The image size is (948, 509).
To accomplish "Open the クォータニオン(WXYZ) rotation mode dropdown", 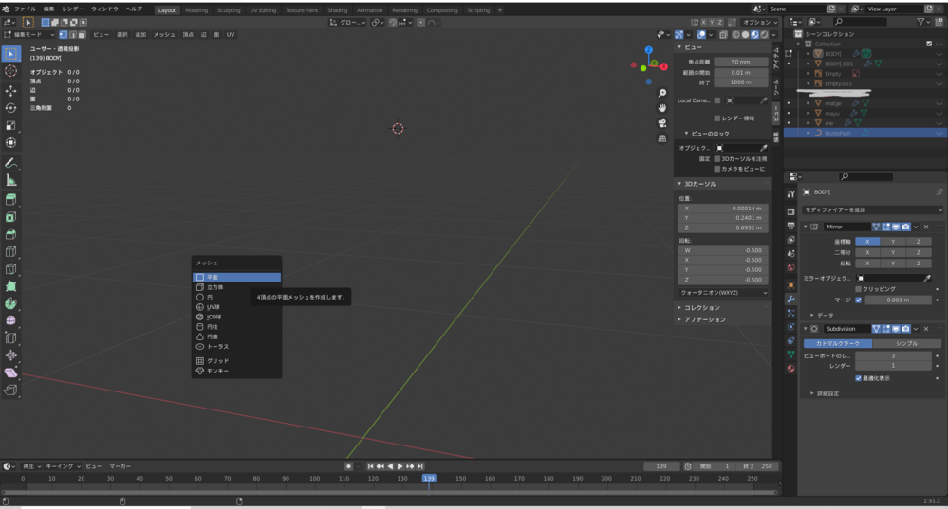I will [x=723, y=293].
